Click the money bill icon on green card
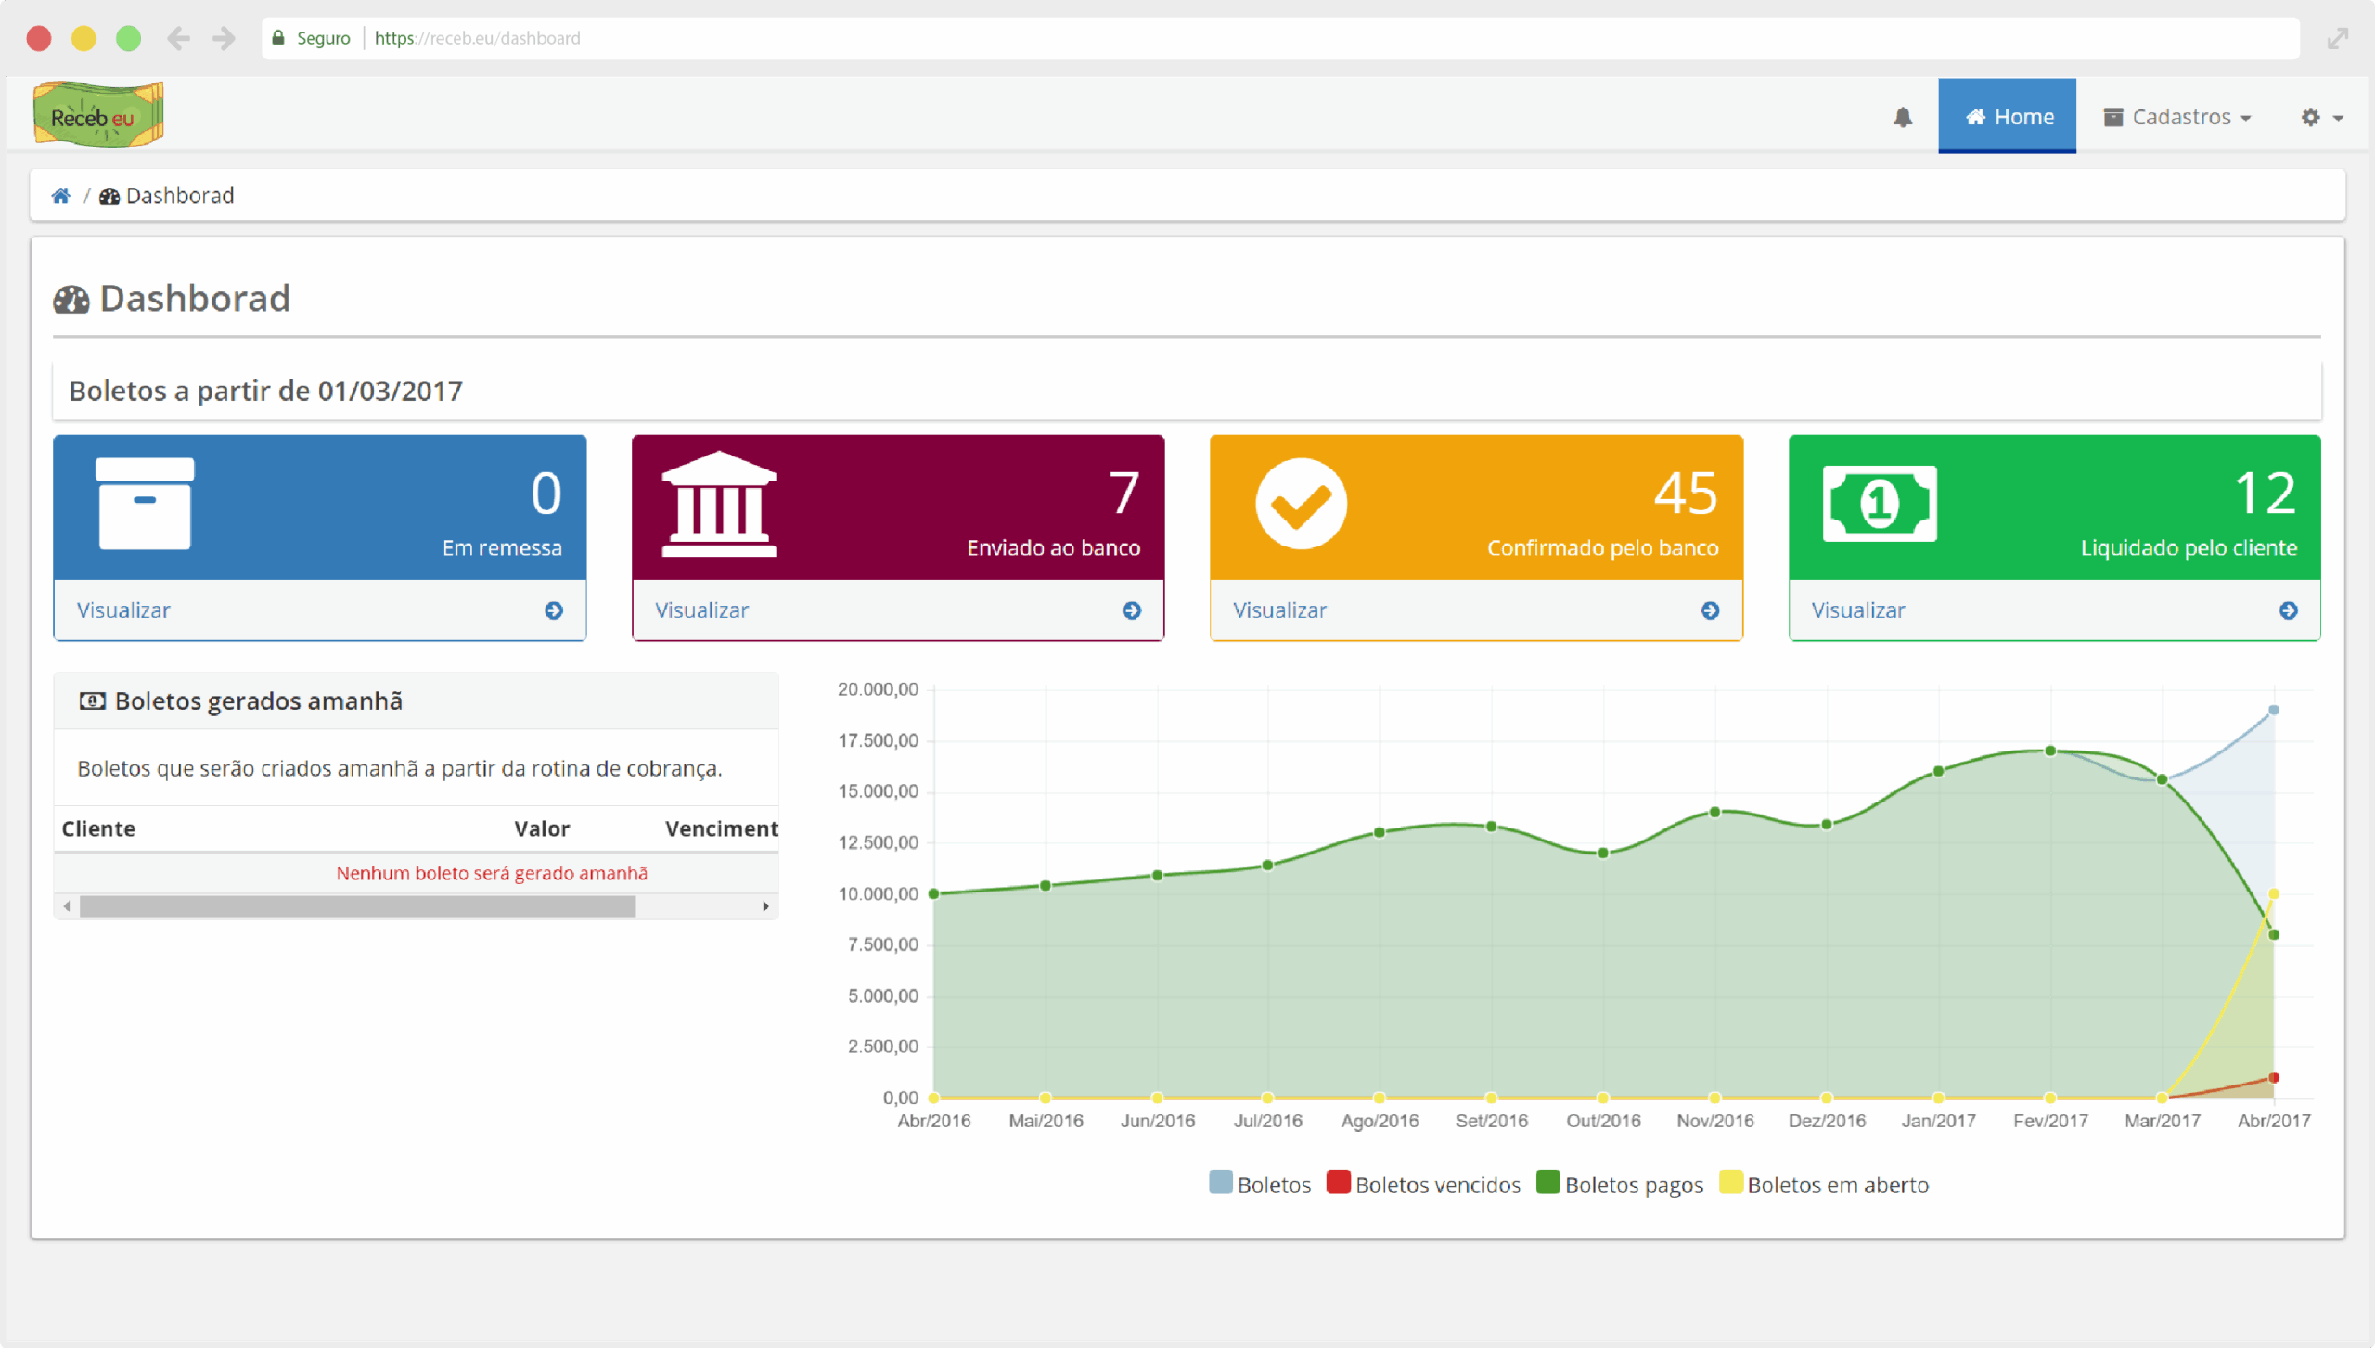Image resolution: width=2375 pixels, height=1348 pixels. click(x=1879, y=504)
